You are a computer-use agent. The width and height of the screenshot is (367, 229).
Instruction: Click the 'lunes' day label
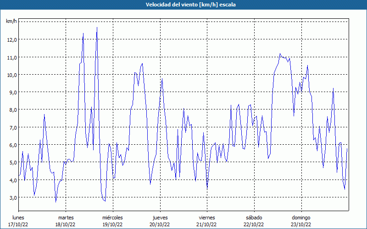18,218
